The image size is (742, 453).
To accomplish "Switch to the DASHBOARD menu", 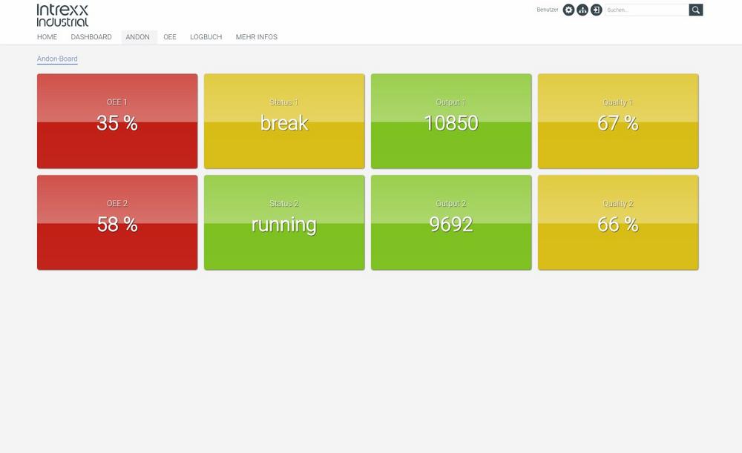I will pos(91,37).
